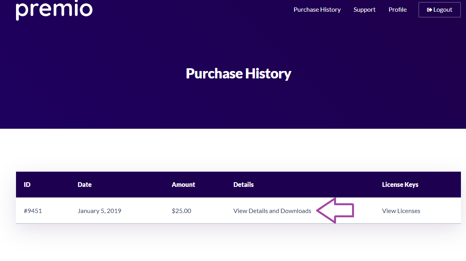Click the ID column header

tap(27, 185)
